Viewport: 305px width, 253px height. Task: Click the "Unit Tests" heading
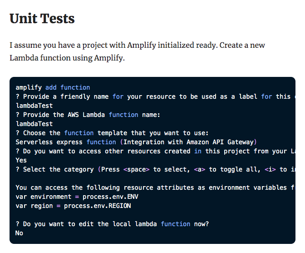click(x=42, y=19)
